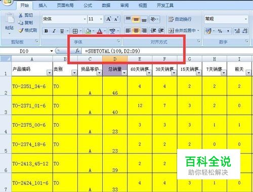Switch to the 公式 Formulas tab
This screenshot has width=253, height=192.
tap(88, 6)
